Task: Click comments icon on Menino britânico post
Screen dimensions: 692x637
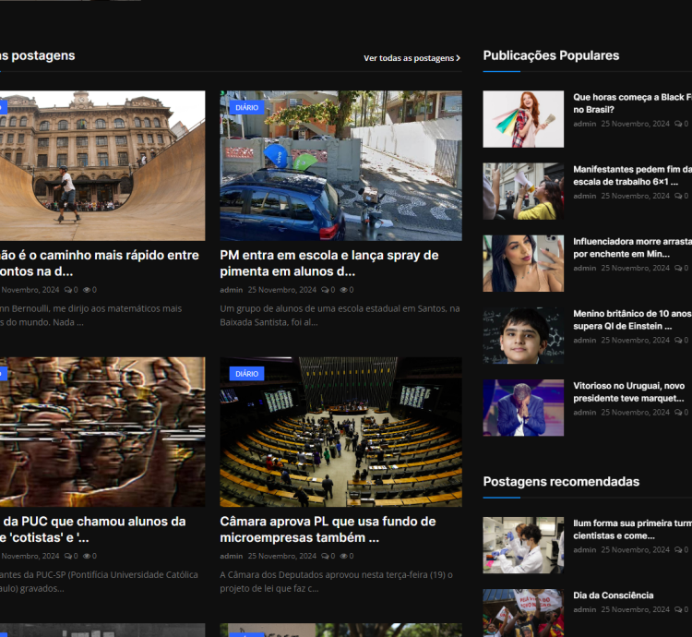Action: point(678,341)
